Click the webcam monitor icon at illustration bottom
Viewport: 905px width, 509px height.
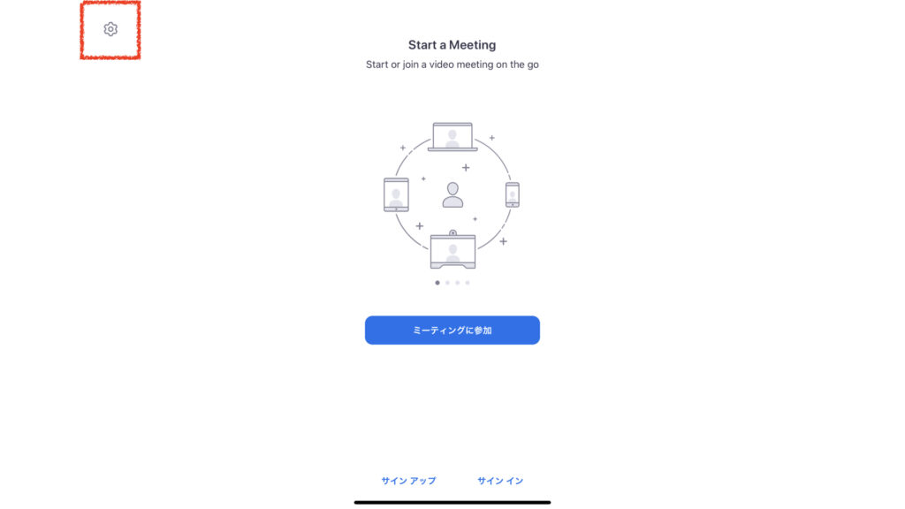click(453, 251)
